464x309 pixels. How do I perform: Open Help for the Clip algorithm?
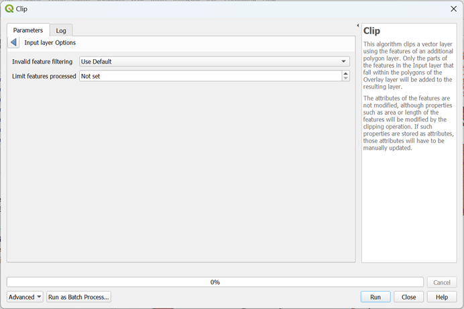coord(442,297)
